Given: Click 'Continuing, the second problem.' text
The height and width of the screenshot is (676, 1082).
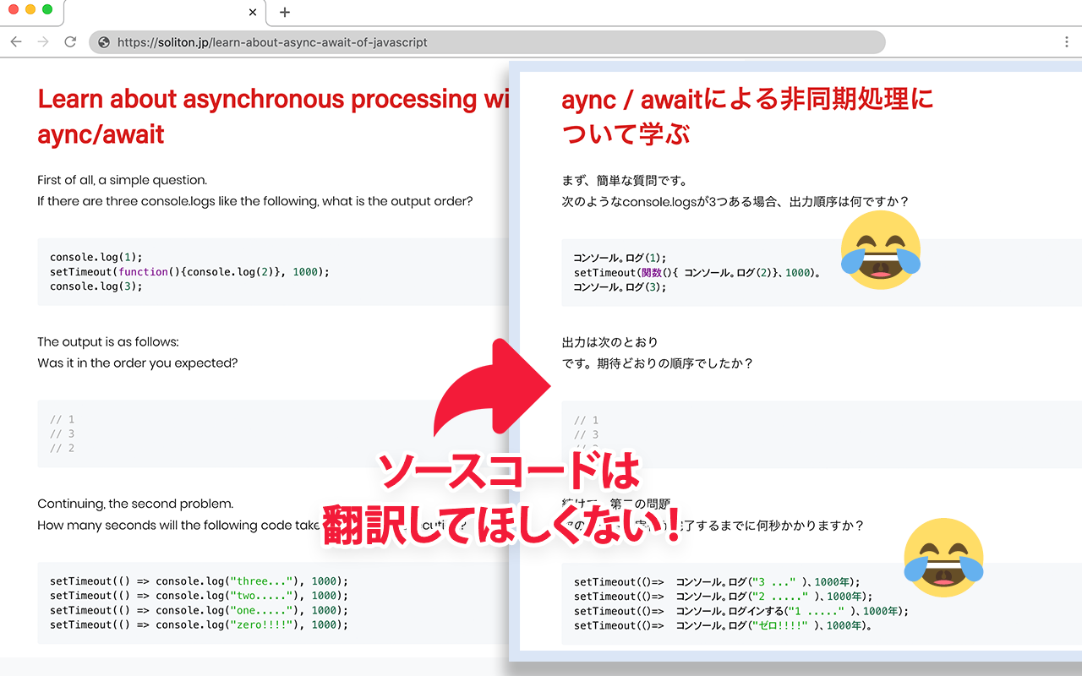Looking at the screenshot, I should (x=135, y=504).
